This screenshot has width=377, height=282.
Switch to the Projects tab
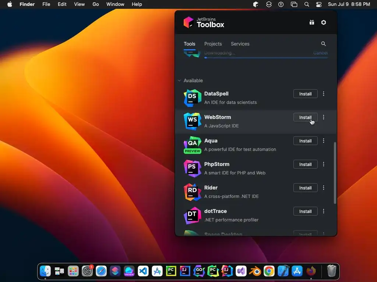coord(213,44)
